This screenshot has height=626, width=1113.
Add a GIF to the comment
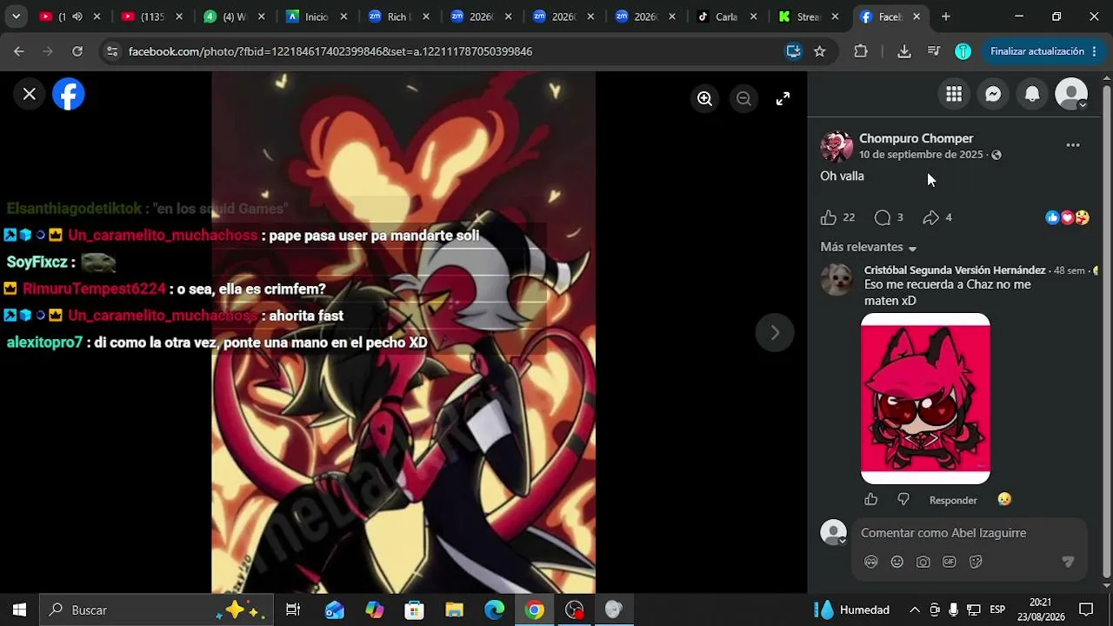(950, 562)
